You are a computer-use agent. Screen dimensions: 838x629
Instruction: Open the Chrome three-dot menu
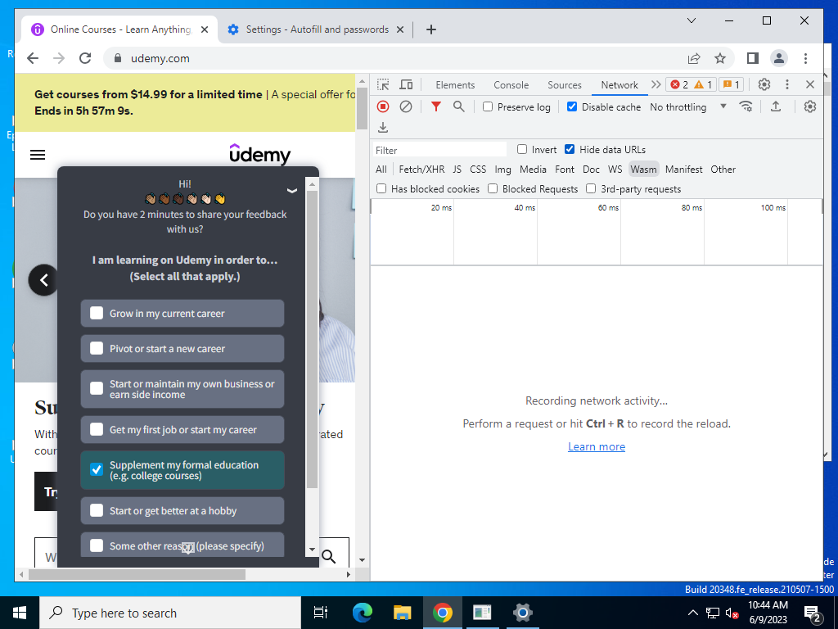pyautogui.click(x=805, y=58)
